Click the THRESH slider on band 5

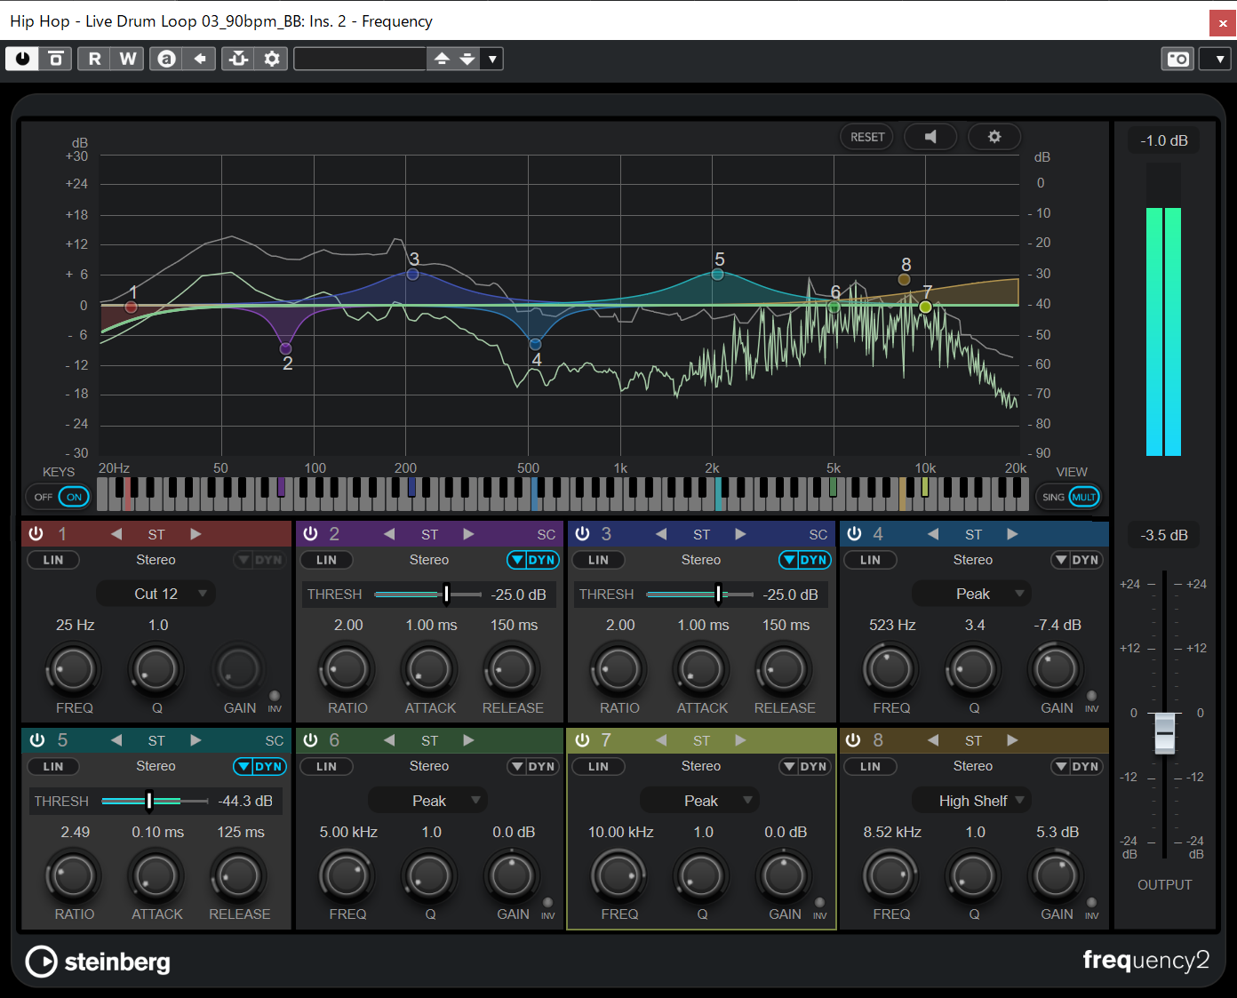[150, 800]
